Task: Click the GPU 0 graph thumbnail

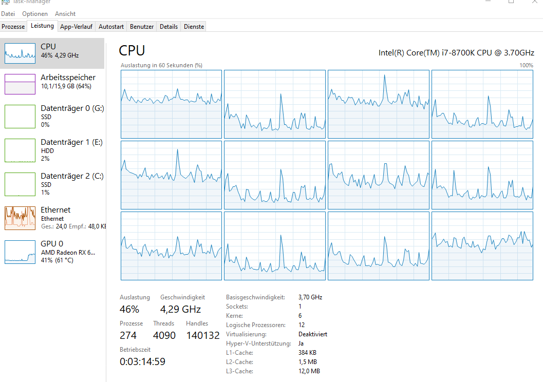Action: pos(20,252)
